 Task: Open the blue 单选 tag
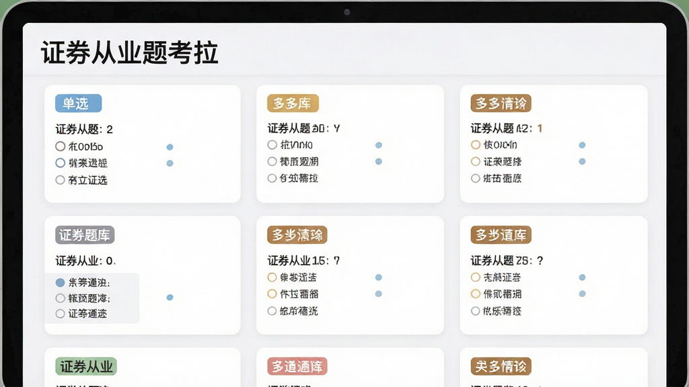pos(78,103)
